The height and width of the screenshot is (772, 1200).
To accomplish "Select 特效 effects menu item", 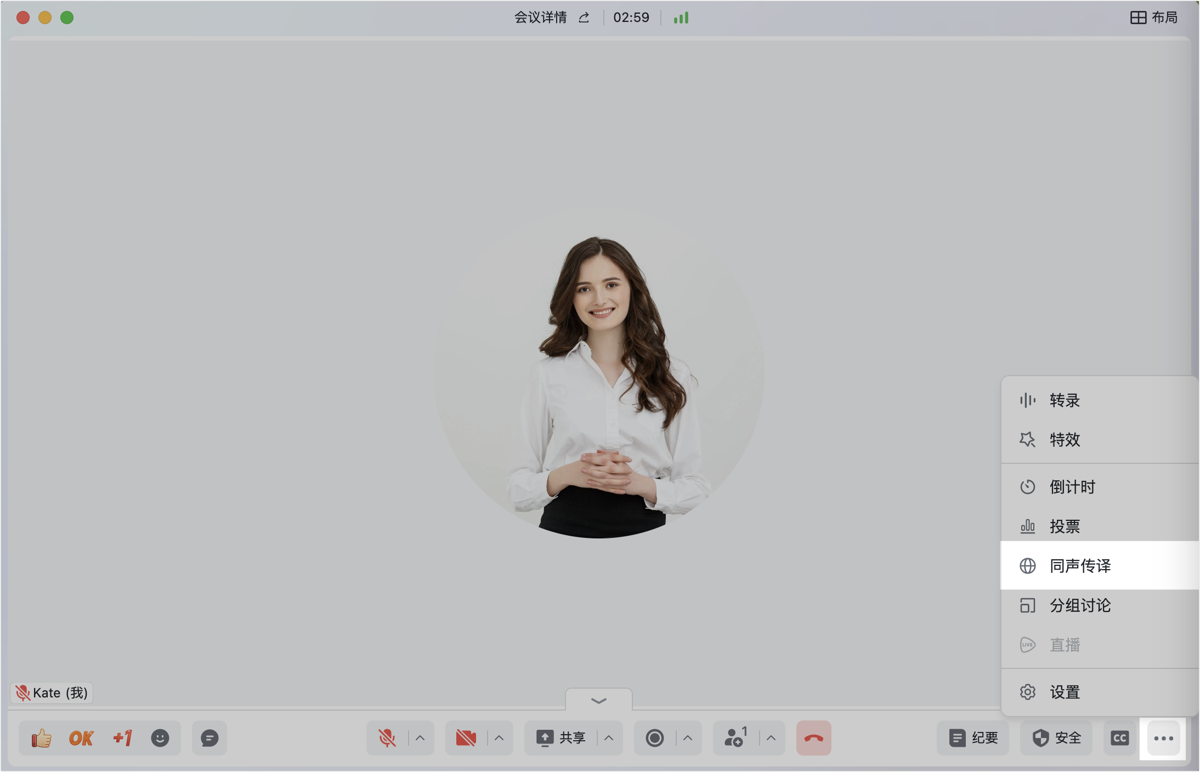I will coord(1100,440).
